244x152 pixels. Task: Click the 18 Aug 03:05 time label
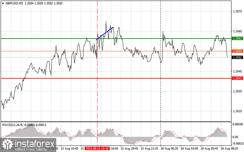[x=189, y=149]
